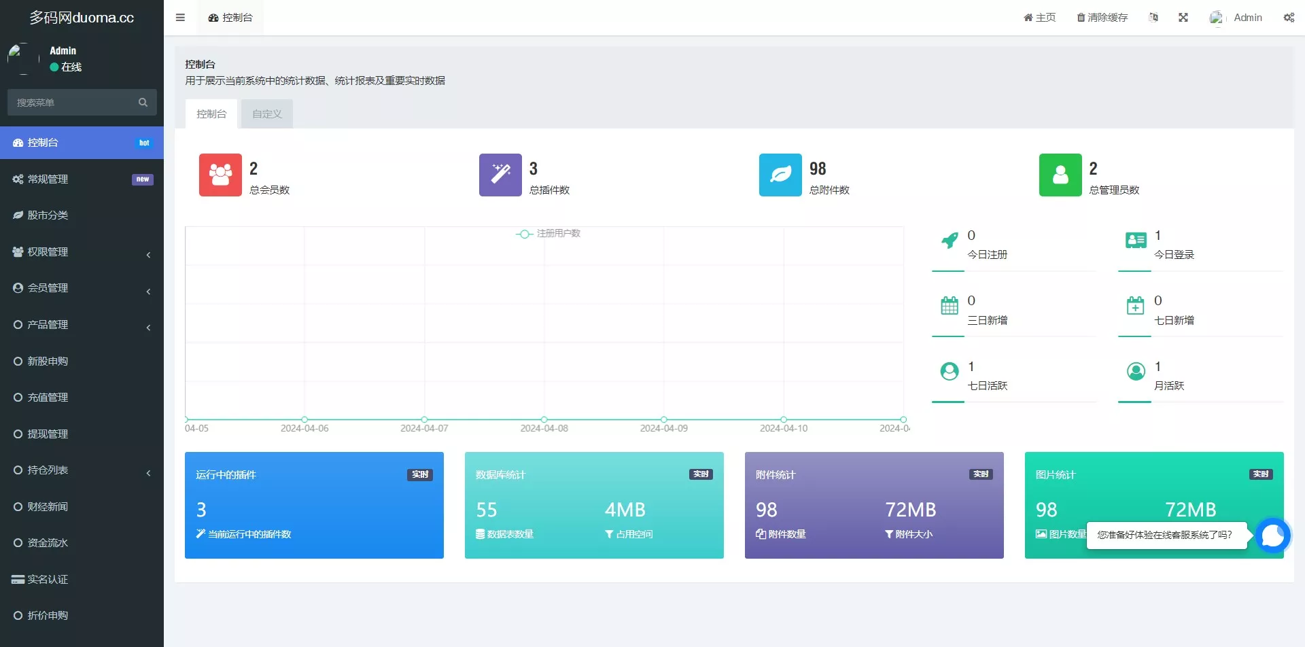Expand the 持仓列表 sidebar menu
Viewport: 1305px width, 647px height.
[x=82, y=470]
